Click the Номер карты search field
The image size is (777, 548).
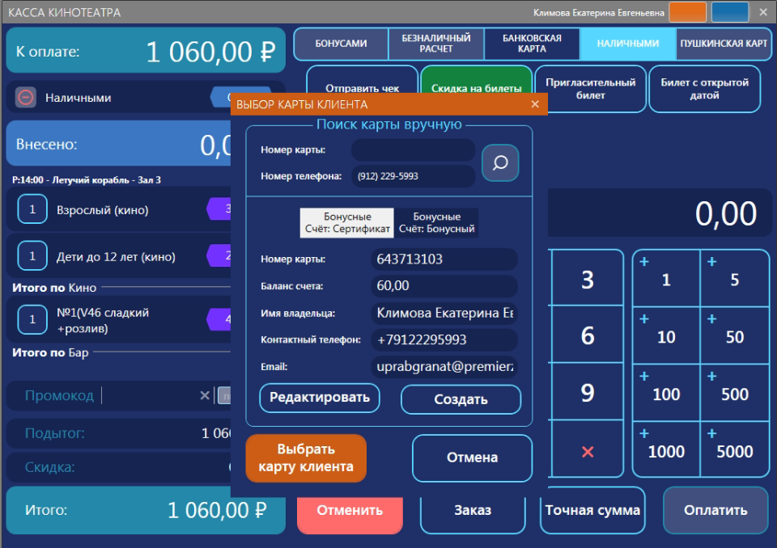click(413, 150)
